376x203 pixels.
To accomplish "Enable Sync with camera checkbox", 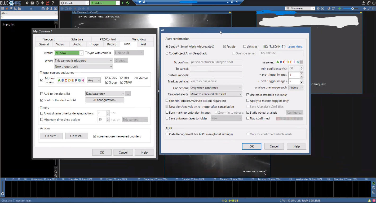I will (x=86, y=53).
